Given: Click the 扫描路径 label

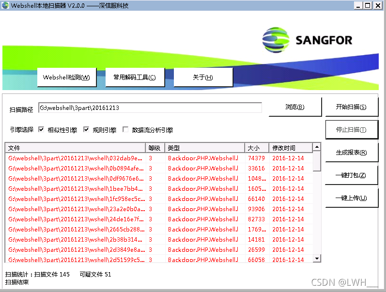Looking at the screenshot, I should [21, 109].
